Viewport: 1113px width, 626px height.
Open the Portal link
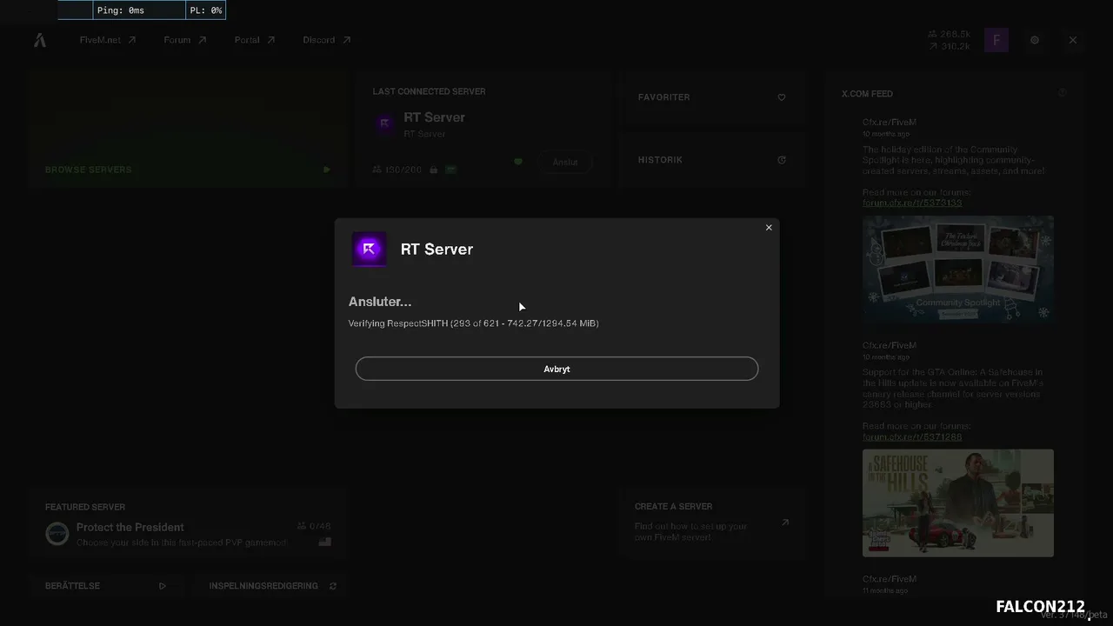254,40
